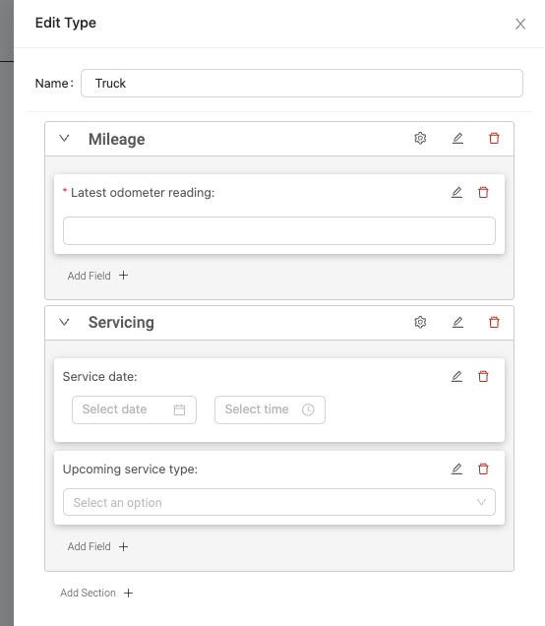Collapse the Mileage section

tap(64, 139)
